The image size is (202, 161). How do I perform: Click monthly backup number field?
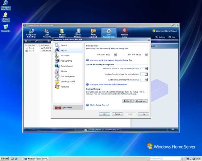[x=142, y=69]
